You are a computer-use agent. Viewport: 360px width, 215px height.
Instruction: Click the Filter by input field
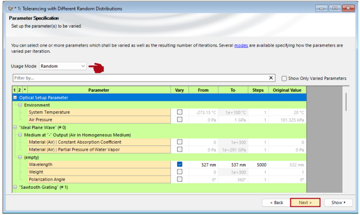(x=140, y=78)
